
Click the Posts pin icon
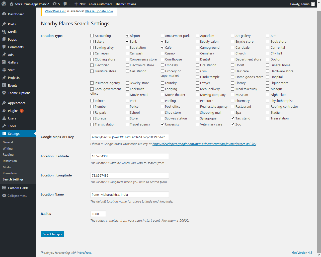coord(4,24)
